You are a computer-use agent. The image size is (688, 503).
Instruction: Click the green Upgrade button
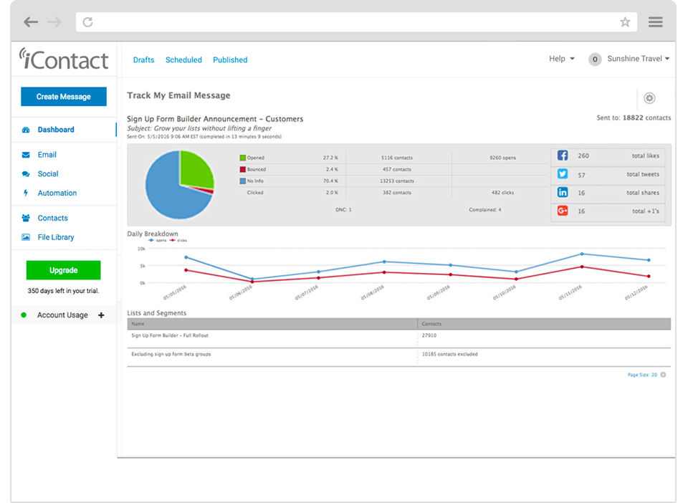[x=63, y=270]
